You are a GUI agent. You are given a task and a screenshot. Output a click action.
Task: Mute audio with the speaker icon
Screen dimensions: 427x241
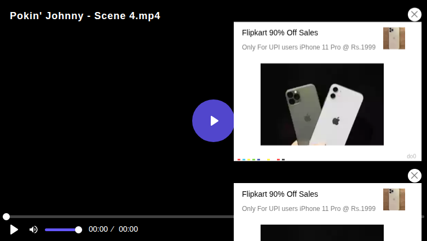coord(33,230)
